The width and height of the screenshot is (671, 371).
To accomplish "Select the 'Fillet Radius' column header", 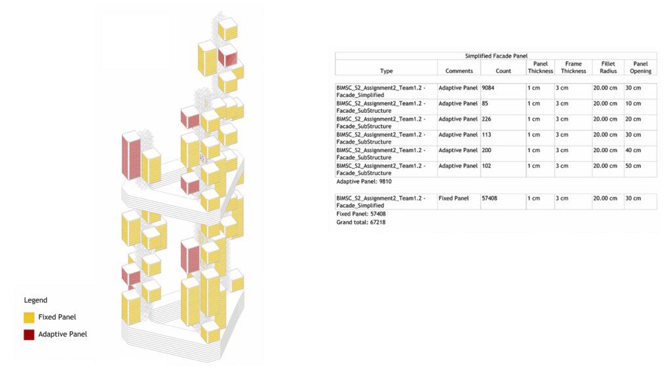I will (607, 68).
